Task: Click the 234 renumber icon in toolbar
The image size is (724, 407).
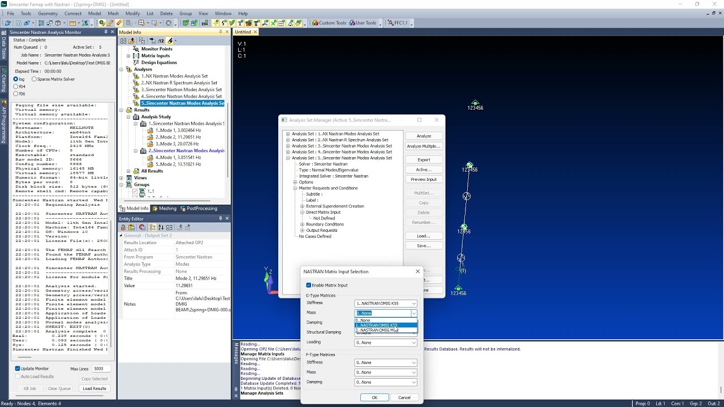Action: pyautogui.click(x=204, y=23)
